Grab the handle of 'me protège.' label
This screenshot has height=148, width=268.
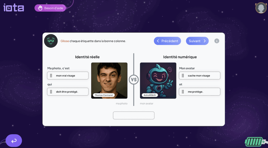click(x=183, y=92)
